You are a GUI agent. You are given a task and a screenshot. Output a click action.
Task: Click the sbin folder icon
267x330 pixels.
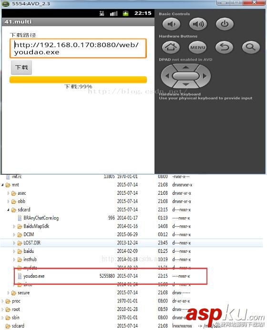(8, 317)
